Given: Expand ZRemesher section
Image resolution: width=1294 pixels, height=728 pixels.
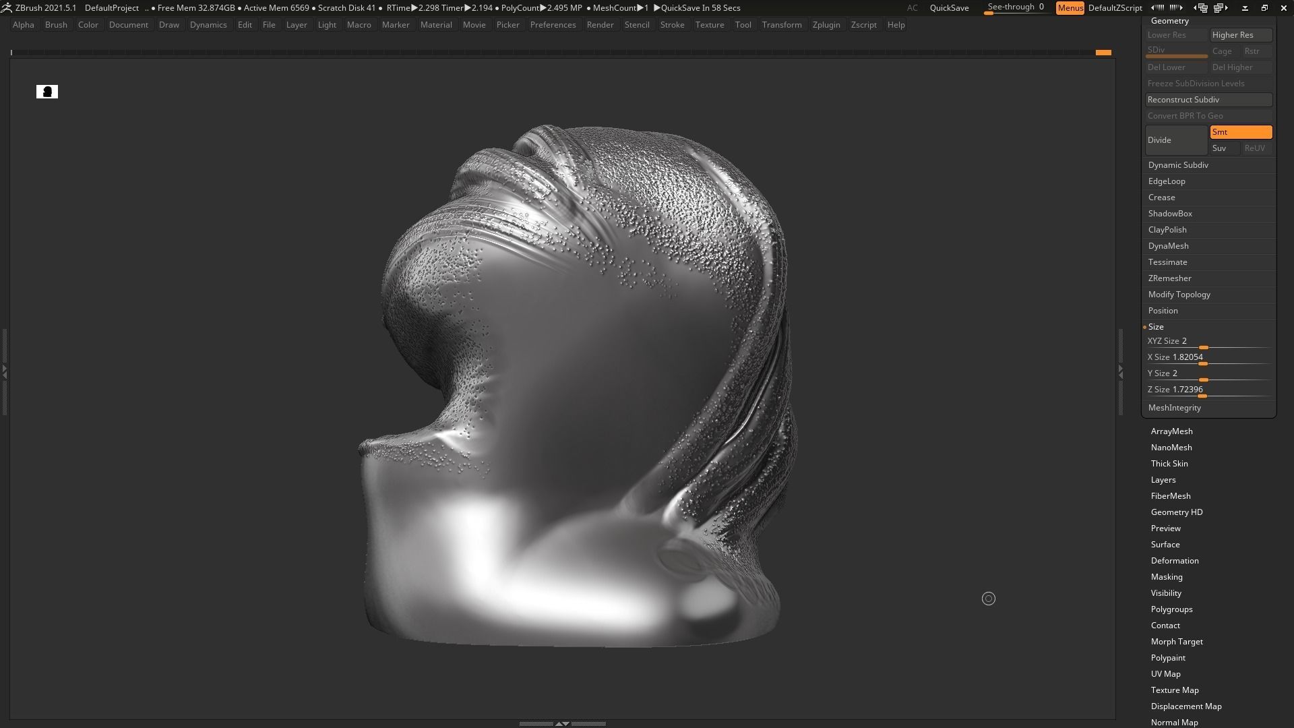Looking at the screenshot, I should (1169, 278).
